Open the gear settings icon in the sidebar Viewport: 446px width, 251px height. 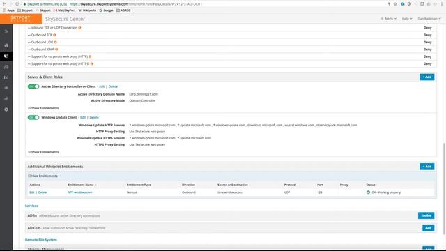coord(6,109)
